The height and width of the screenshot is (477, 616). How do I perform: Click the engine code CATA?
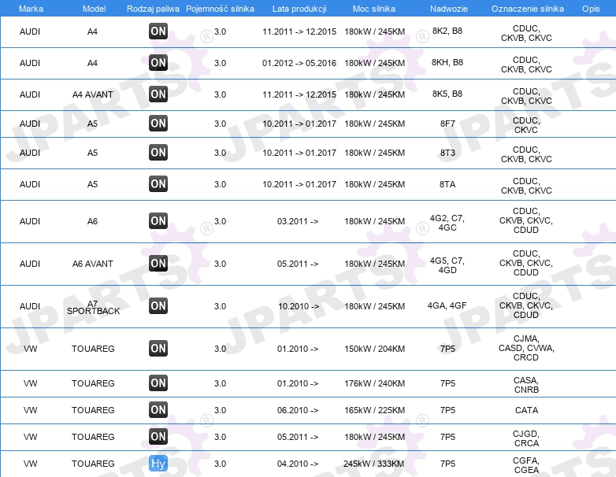click(526, 410)
